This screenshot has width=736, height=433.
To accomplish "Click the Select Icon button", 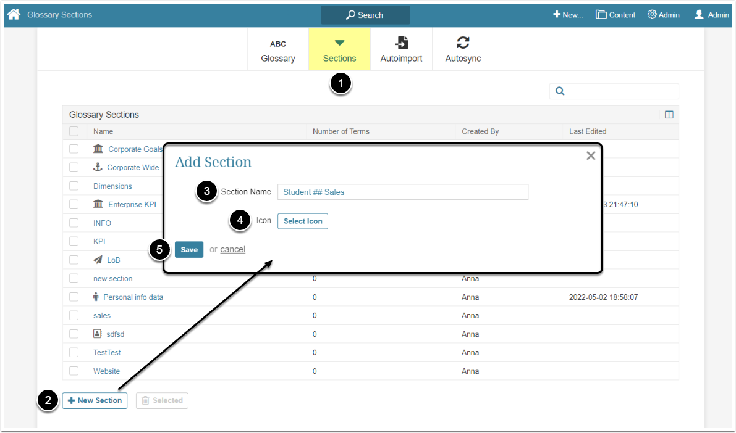I will point(303,221).
